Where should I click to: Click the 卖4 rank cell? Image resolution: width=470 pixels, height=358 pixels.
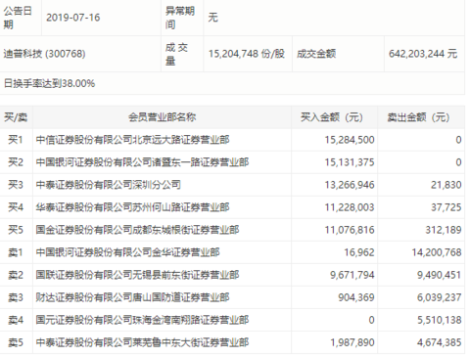pos(16,320)
